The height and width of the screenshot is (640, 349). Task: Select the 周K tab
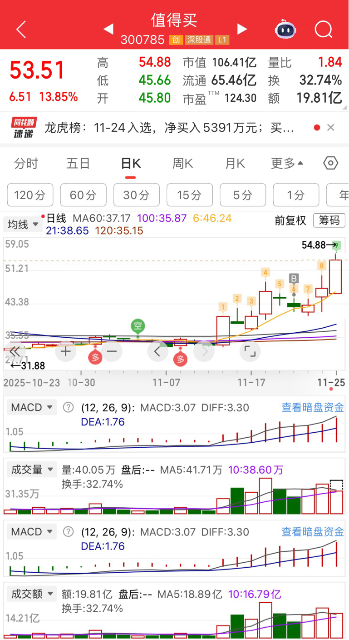click(x=183, y=163)
